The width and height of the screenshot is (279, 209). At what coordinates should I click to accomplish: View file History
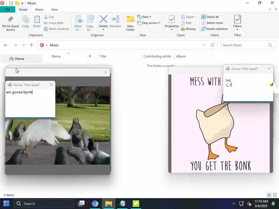coord(188,29)
